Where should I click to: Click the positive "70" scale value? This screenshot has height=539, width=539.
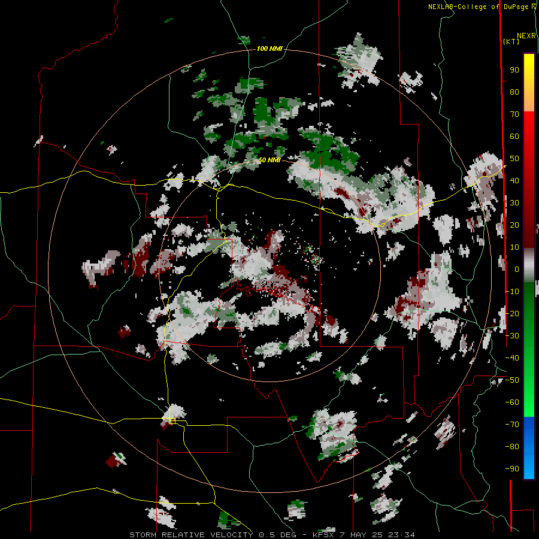[514, 114]
